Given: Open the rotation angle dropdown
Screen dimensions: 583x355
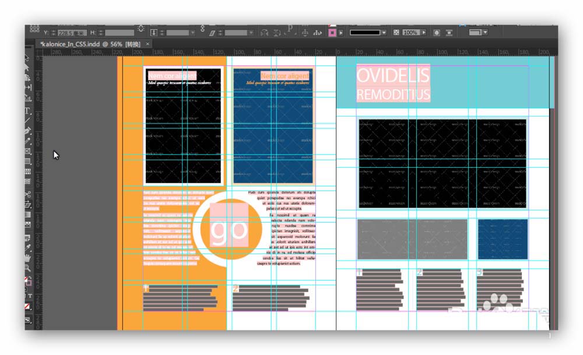Looking at the screenshot, I should click(191, 33).
